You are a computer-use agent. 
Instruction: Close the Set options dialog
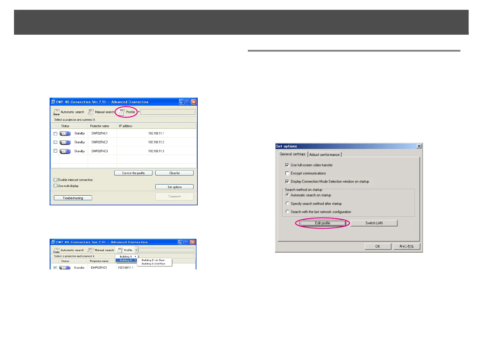(x=419, y=146)
